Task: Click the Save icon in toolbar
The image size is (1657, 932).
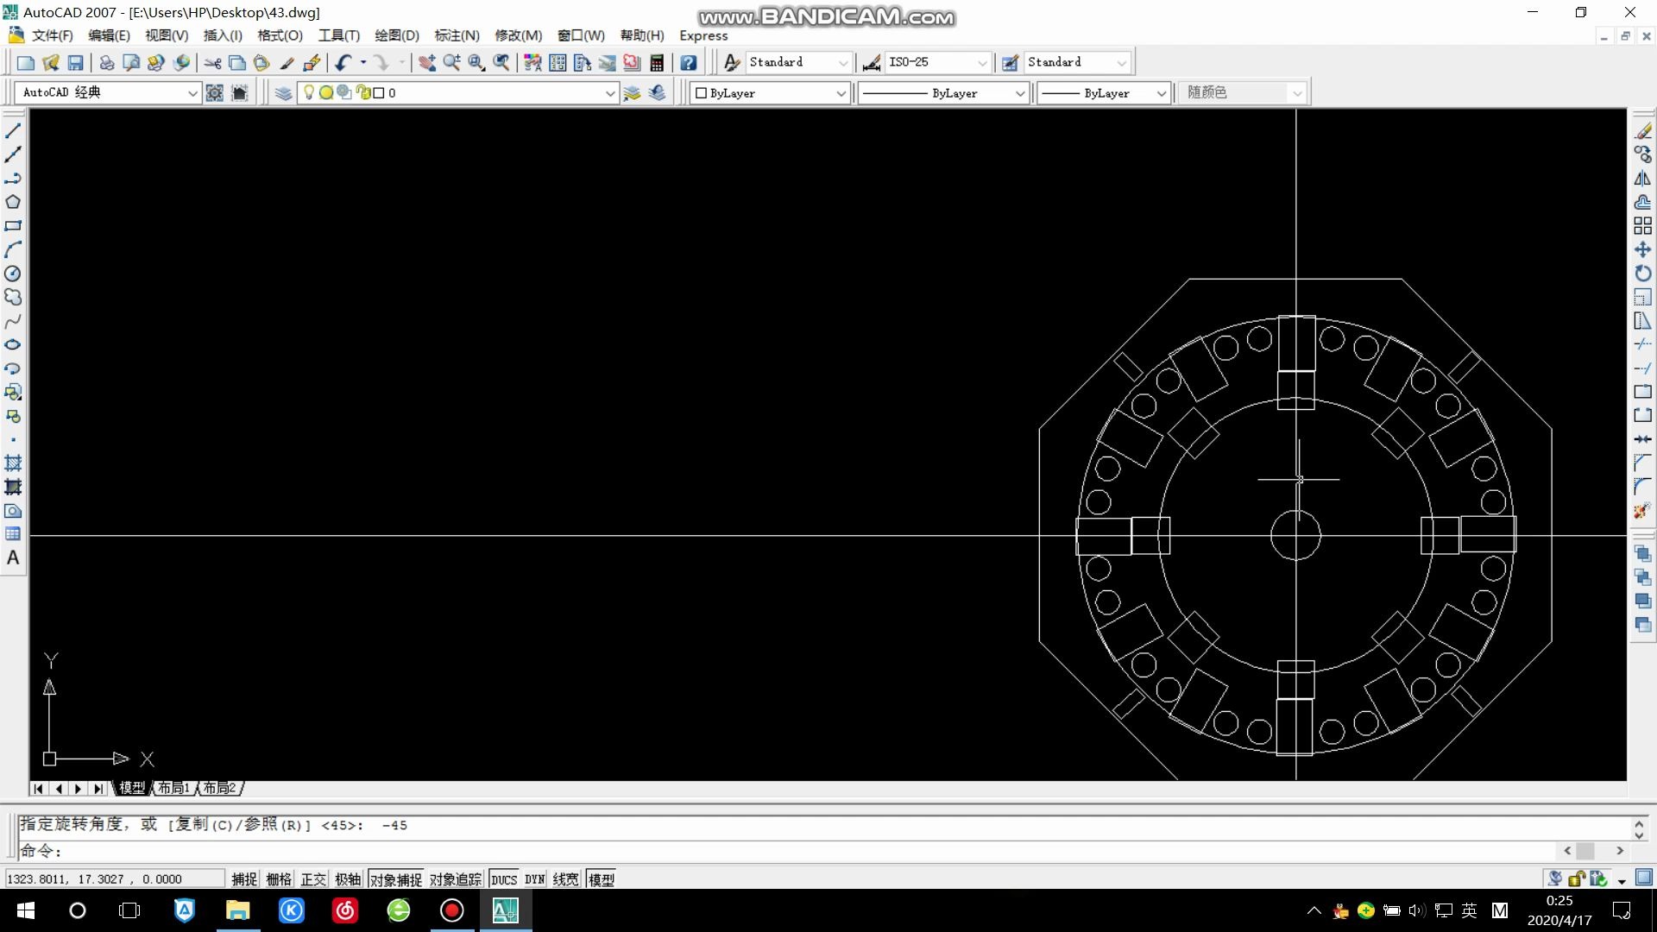Action: 76,63
